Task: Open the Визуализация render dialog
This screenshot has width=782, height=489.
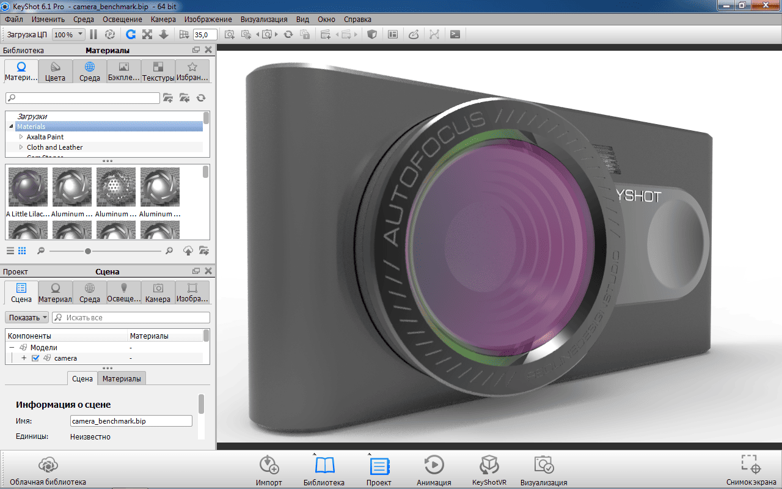Action: (x=544, y=471)
